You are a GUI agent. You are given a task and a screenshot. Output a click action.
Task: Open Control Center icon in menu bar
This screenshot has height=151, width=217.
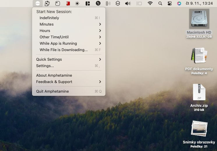tap(170, 3)
